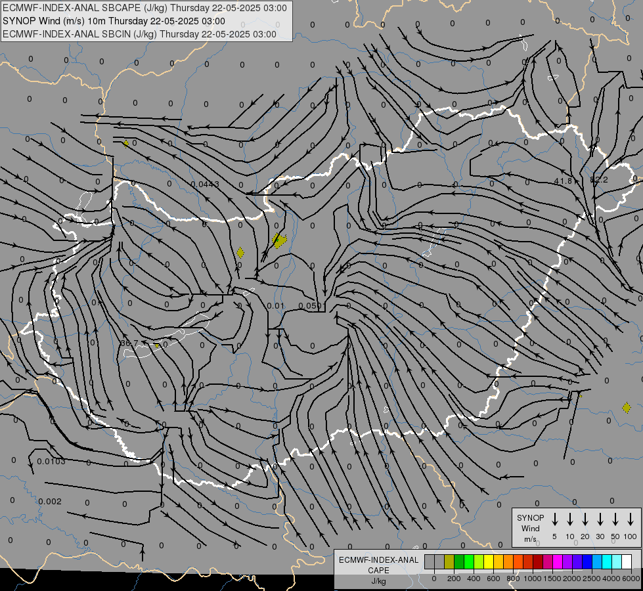Click the ECMWF-INDEX-ANAL label in CAPE legend
The height and width of the screenshot is (591, 643).
(378, 560)
